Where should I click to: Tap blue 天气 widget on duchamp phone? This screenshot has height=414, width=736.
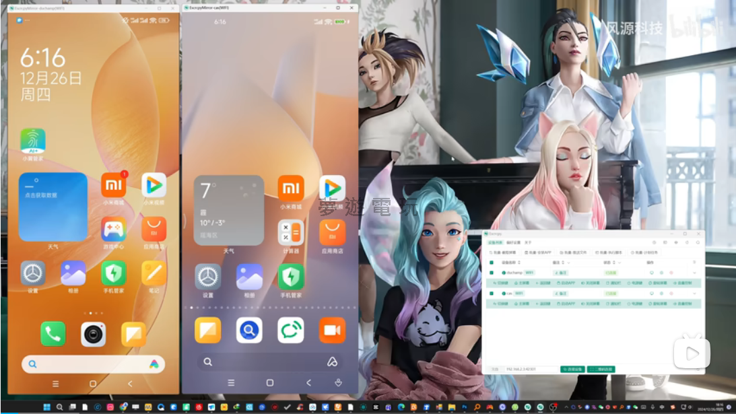[53, 207]
